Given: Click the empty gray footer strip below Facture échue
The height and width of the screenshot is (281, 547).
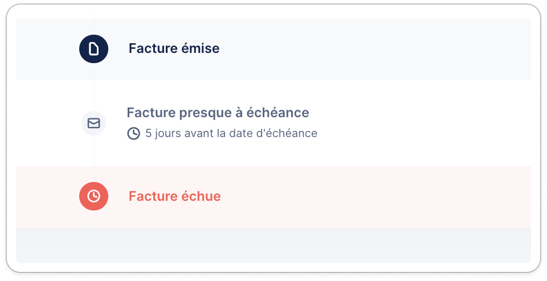Looking at the screenshot, I should pos(273,245).
